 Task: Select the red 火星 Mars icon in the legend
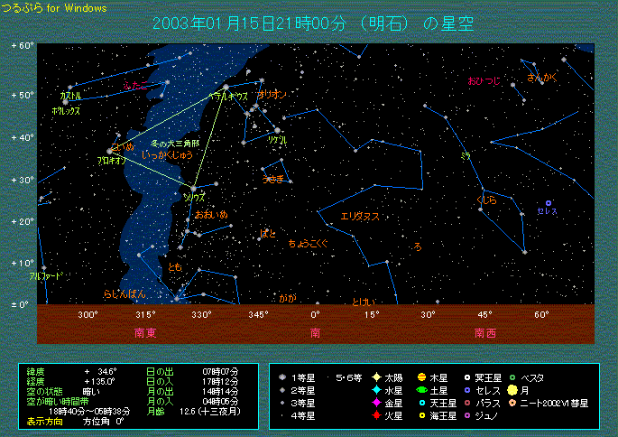point(376,415)
